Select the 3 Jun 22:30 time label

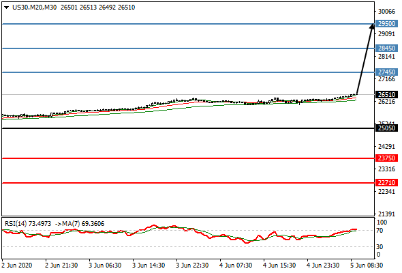coord(192,265)
